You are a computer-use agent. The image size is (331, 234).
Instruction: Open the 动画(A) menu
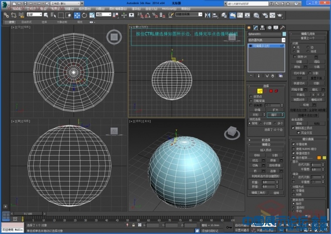[100, 9]
